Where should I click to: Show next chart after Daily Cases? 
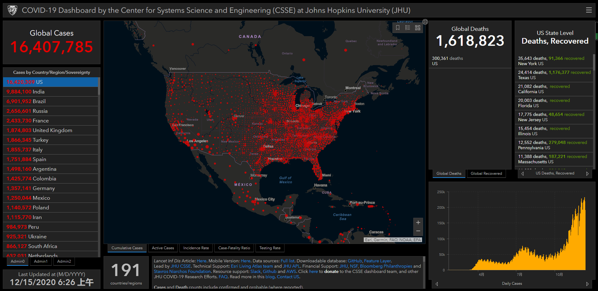coord(587,284)
